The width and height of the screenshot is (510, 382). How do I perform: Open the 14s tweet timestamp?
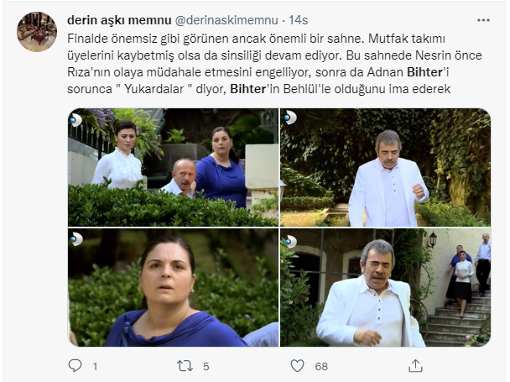(x=299, y=20)
